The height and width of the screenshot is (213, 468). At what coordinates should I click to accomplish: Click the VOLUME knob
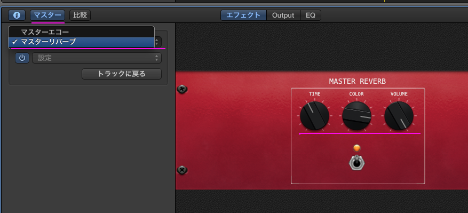coord(399,116)
